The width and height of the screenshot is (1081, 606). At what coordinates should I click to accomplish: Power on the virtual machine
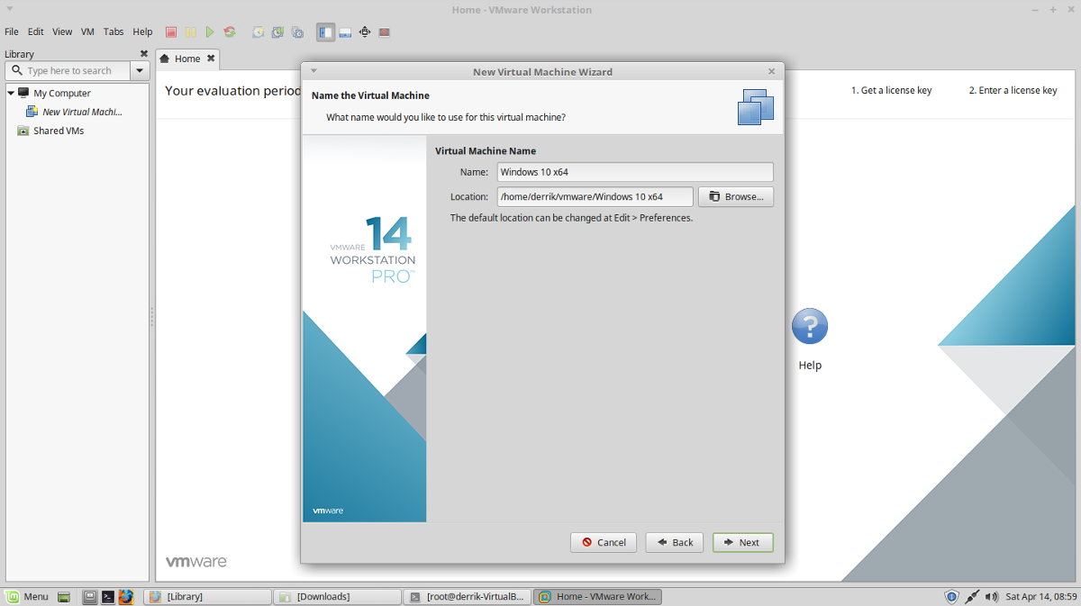pyautogui.click(x=210, y=32)
